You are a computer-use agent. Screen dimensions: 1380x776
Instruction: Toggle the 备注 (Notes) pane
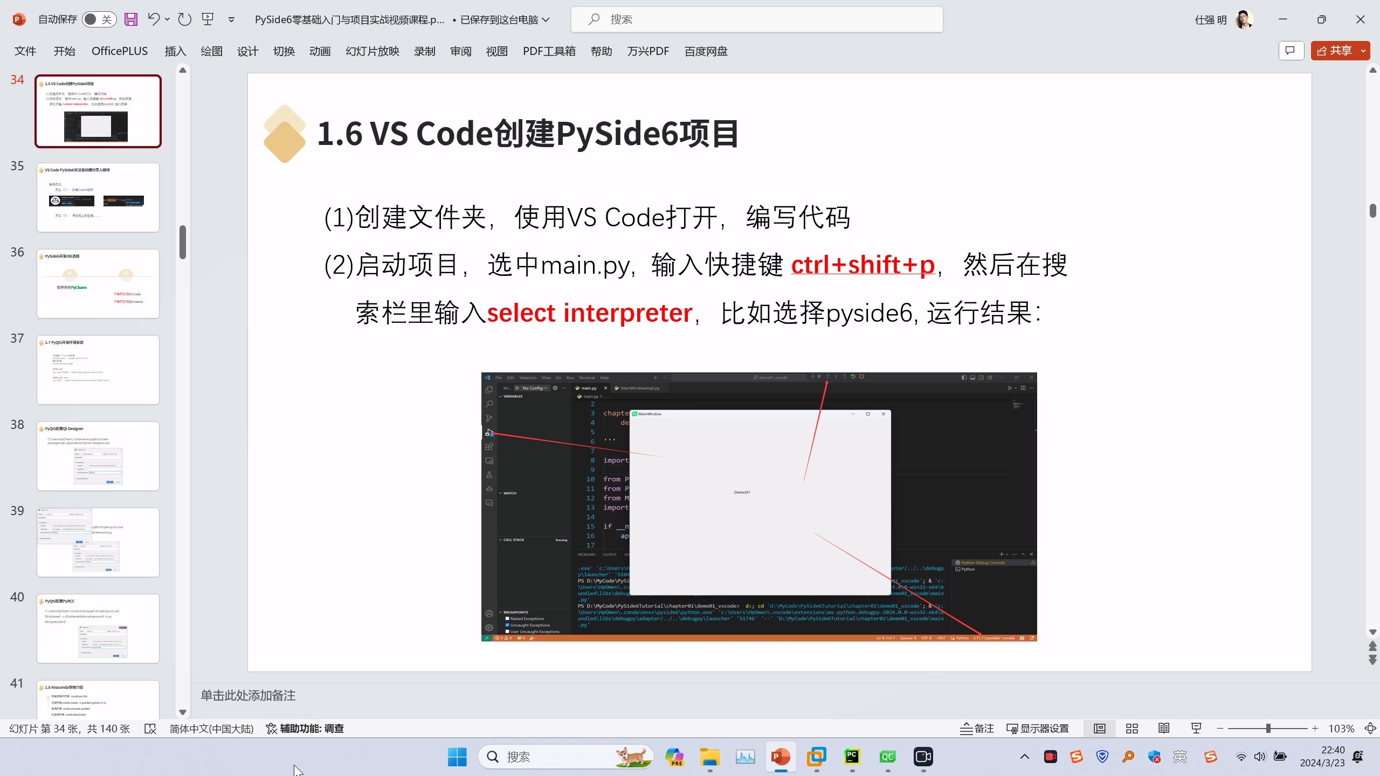coord(976,728)
